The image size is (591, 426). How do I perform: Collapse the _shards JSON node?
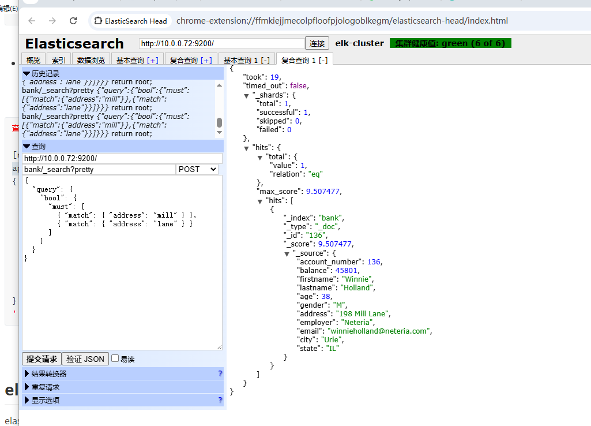click(247, 95)
